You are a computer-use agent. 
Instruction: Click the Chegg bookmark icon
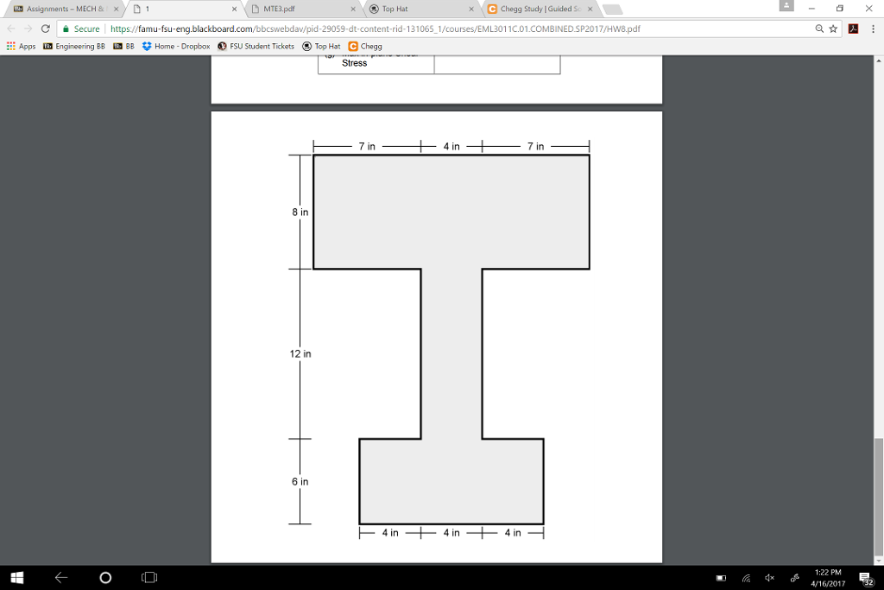coord(355,46)
